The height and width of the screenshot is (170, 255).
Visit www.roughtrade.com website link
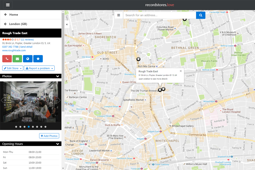tap(14, 50)
